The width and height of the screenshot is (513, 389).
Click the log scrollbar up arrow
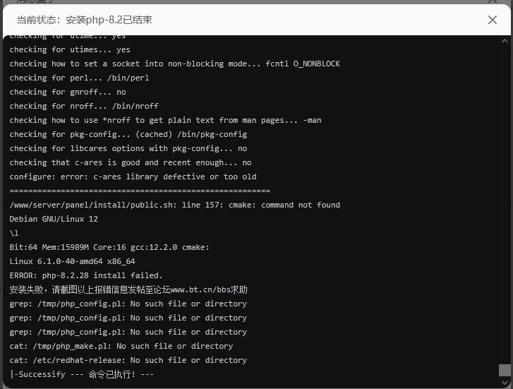coord(505,41)
